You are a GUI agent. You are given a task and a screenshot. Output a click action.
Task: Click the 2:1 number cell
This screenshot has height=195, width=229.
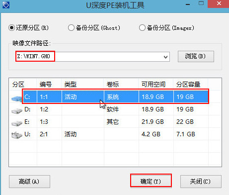(x=44, y=134)
